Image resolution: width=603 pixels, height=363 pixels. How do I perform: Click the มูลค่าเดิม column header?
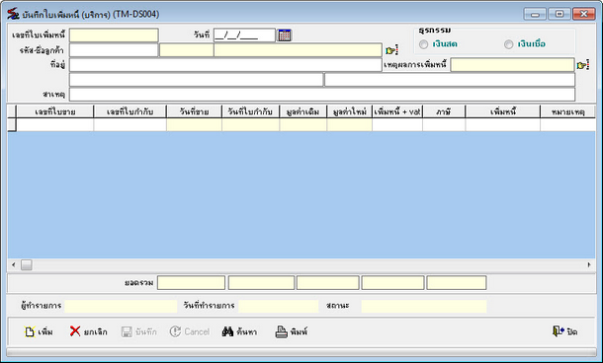tap(303, 111)
